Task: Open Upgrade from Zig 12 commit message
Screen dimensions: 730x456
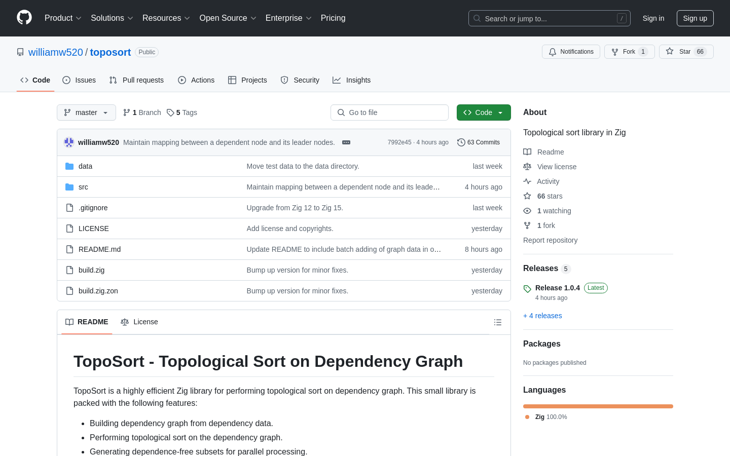Action: click(x=295, y=208)
